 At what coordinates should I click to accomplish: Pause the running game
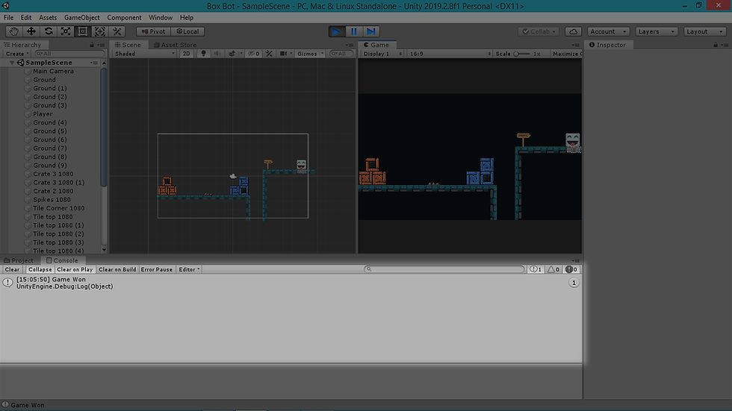click(354, 31)
